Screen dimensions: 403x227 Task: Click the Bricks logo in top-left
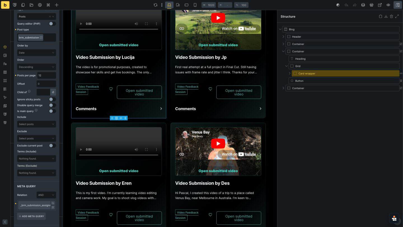coord(5,5)
